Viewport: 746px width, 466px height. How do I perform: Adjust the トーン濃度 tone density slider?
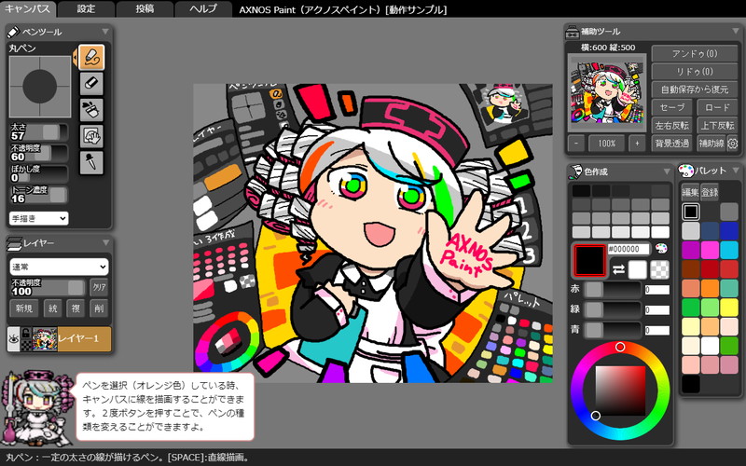39,195
